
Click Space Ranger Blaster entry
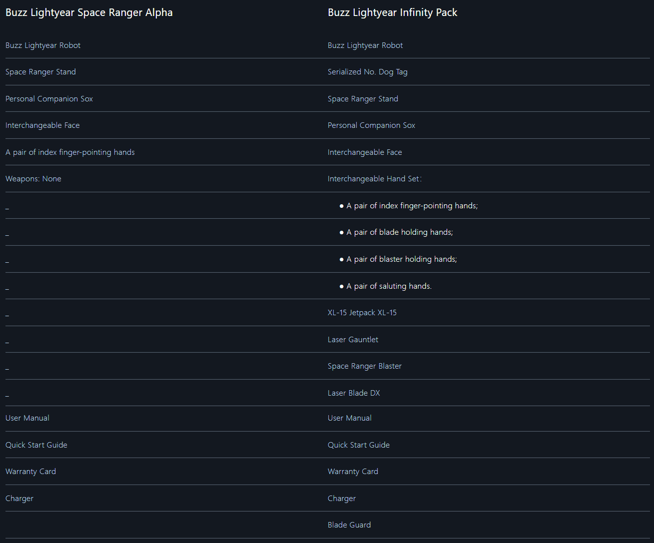pos(364,366)
